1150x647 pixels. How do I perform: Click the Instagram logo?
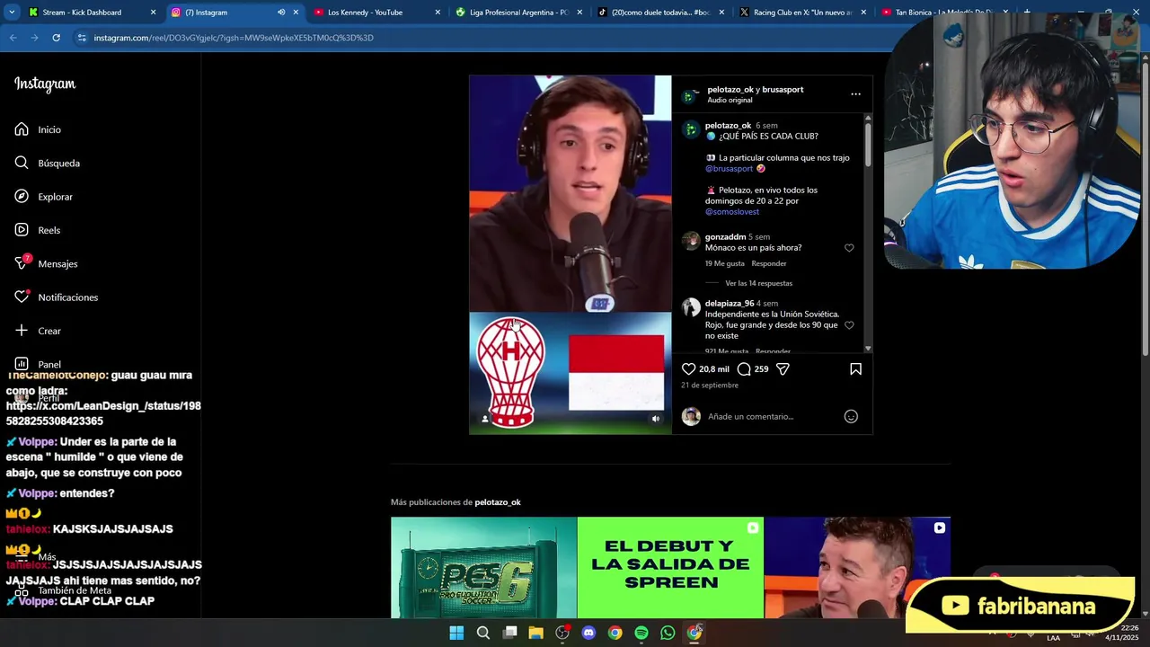[x=45, y=84]
